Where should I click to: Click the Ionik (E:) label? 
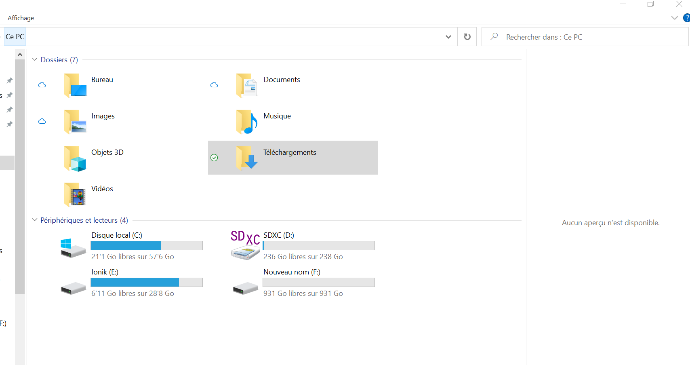click(x=105, y=272)
